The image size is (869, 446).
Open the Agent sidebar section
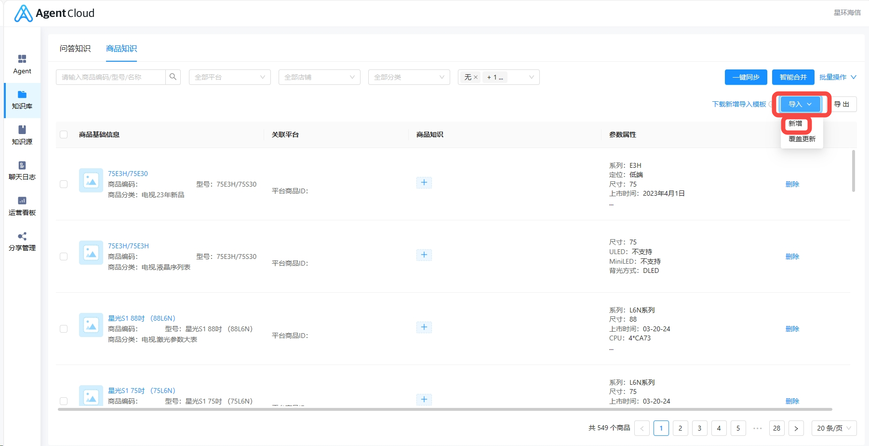pos(22,65)
